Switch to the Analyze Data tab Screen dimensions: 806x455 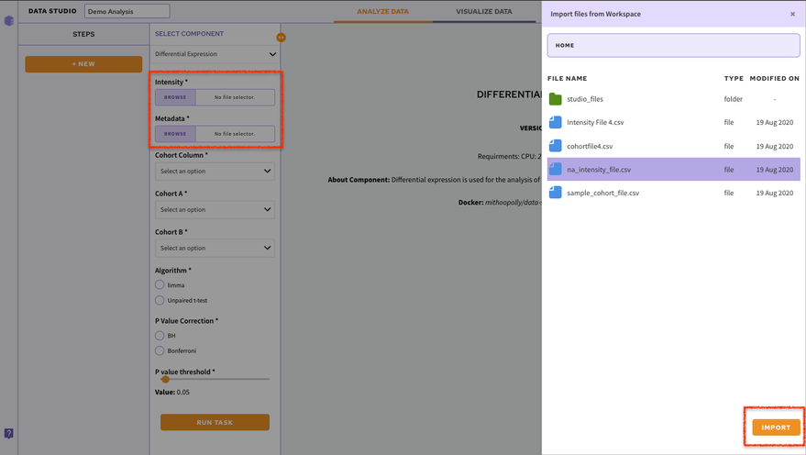pos(382,11)
